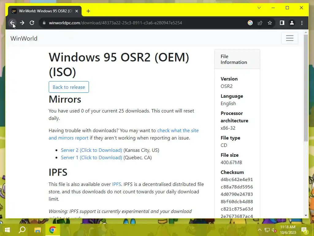Expand the WinWorld hamburger navigation menu

[289, 38]
